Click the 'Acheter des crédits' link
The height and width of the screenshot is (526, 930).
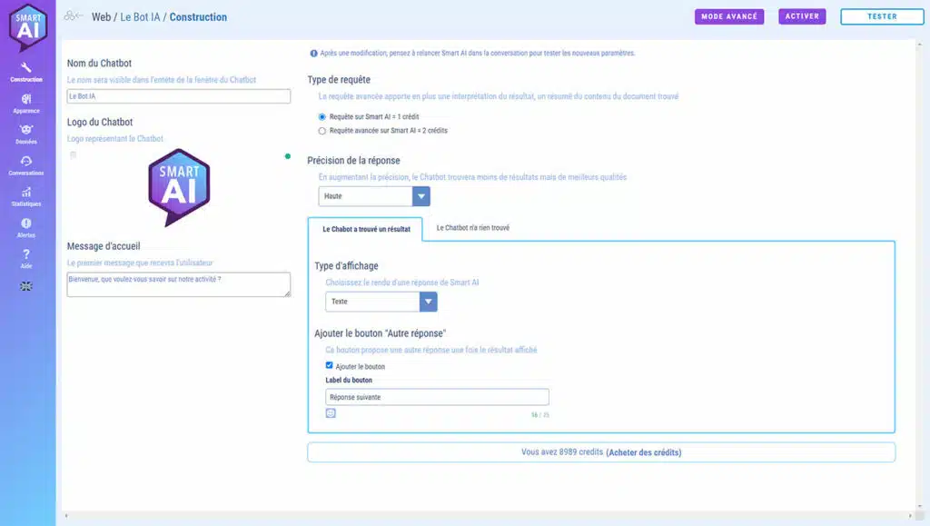pos(643,452)
